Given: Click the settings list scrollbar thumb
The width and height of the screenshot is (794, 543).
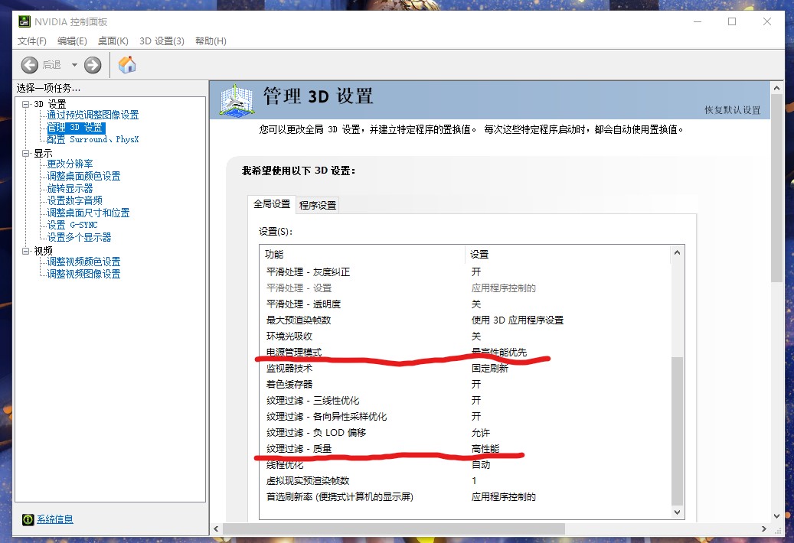Looking at the screenshot, I should [677, 431].
